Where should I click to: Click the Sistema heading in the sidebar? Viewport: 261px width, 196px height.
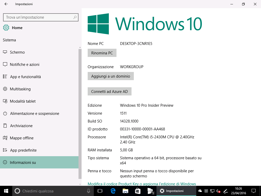click(9, 40)
